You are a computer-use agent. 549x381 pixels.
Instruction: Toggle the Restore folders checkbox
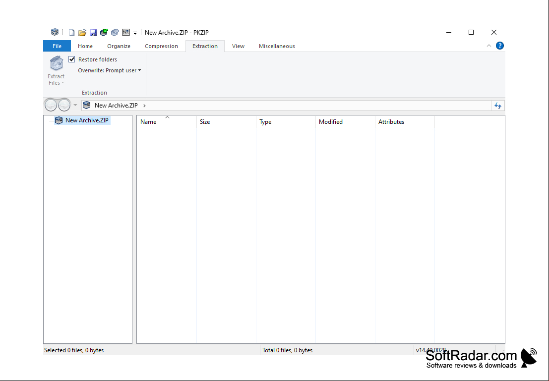click(x=72, y=59)
